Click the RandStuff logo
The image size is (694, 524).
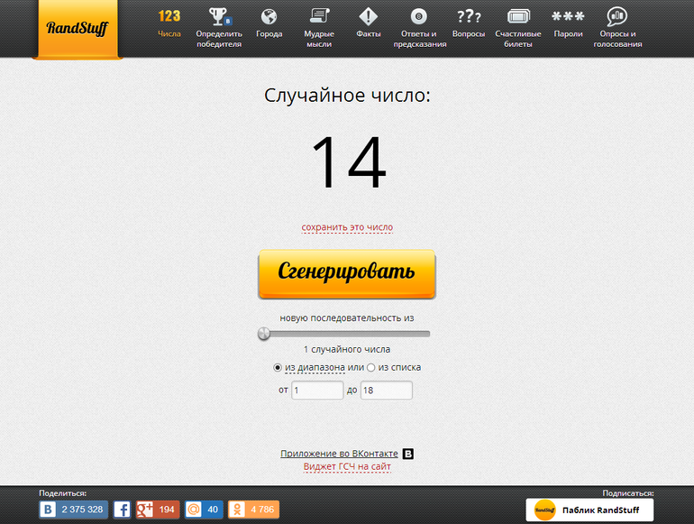[76, 29]
